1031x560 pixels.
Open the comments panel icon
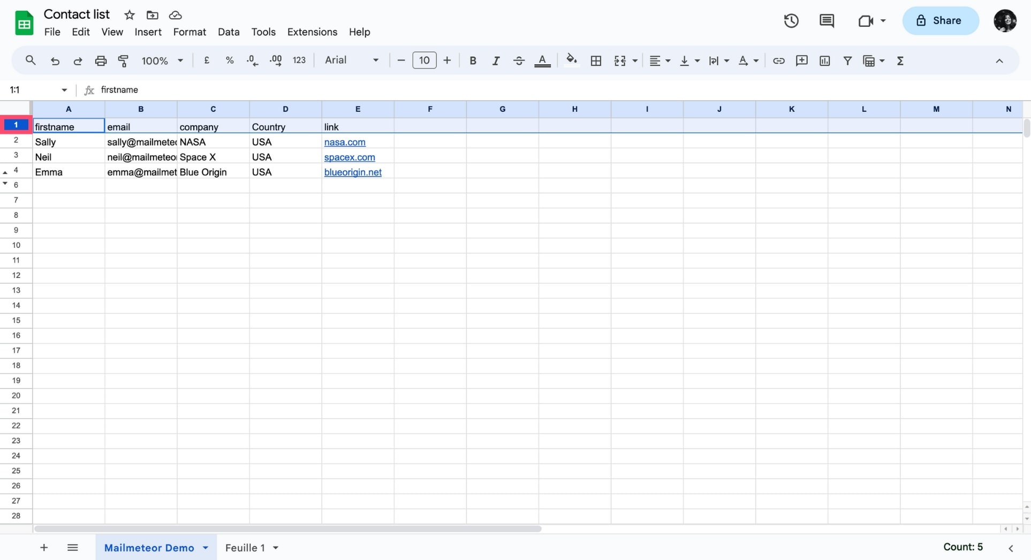[827, 21]
